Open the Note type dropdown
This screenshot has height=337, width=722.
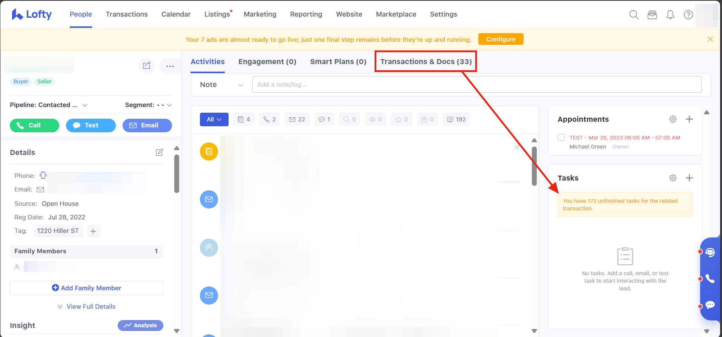pyautogui.click(x=221, y=85)
